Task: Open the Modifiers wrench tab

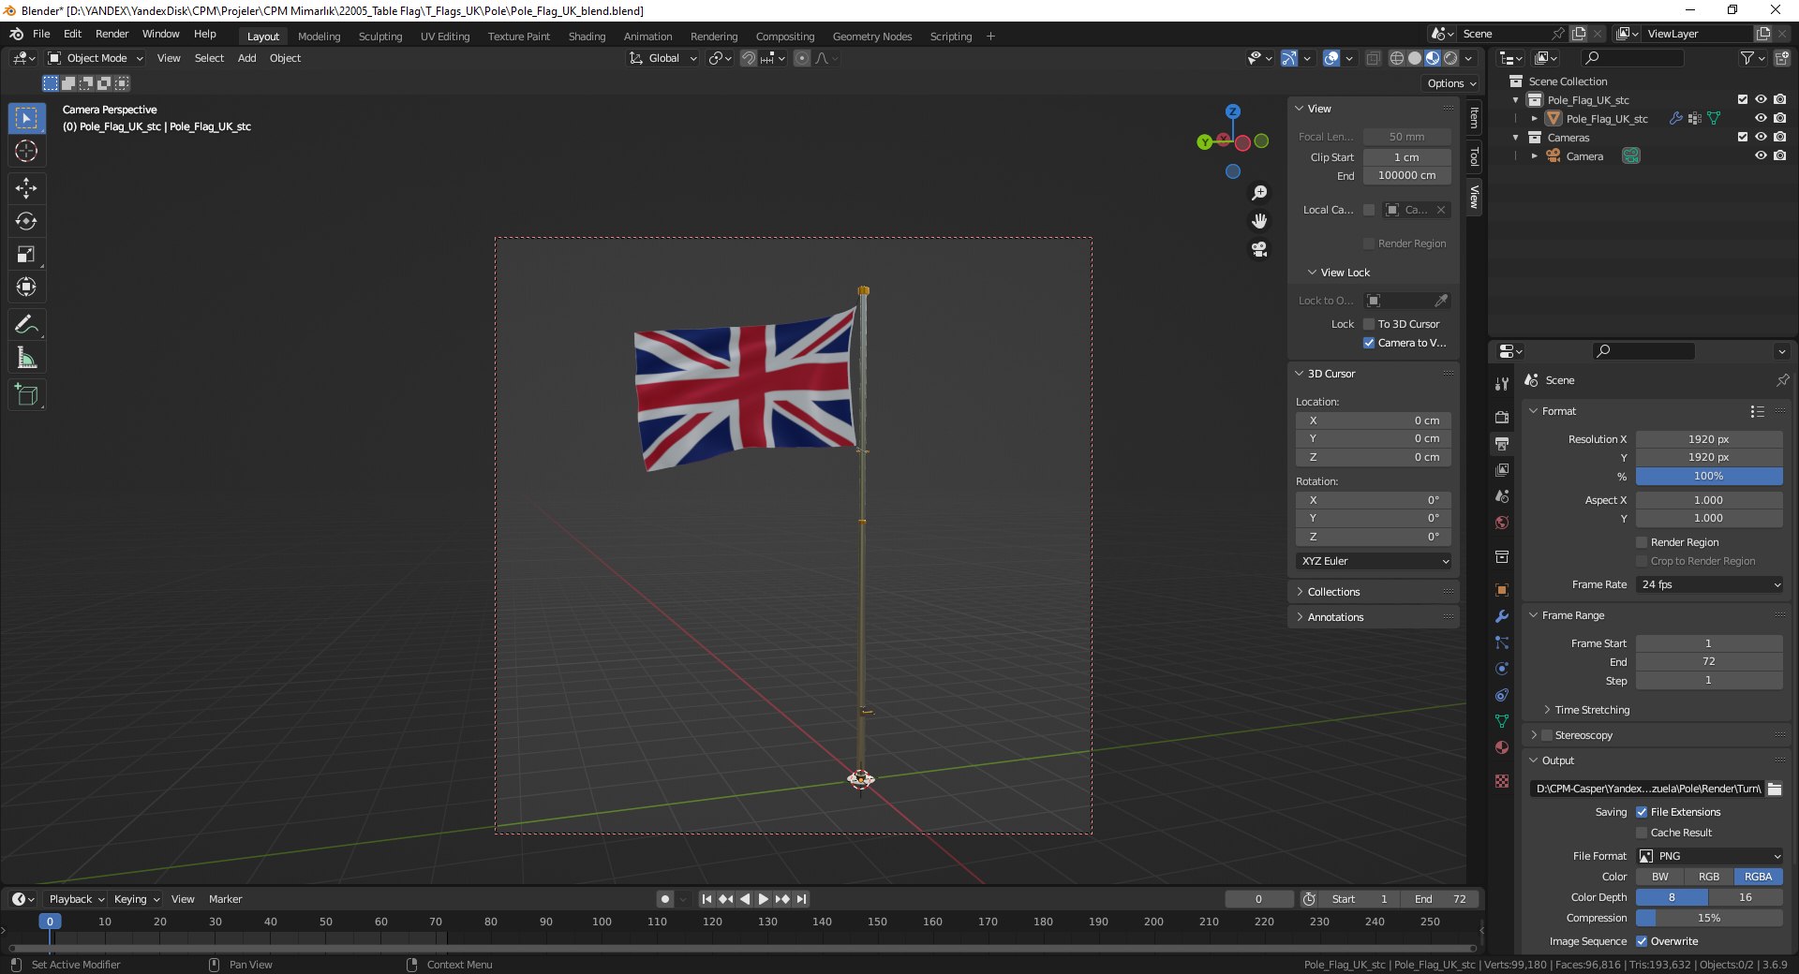Action: (x=1502, y=616)
